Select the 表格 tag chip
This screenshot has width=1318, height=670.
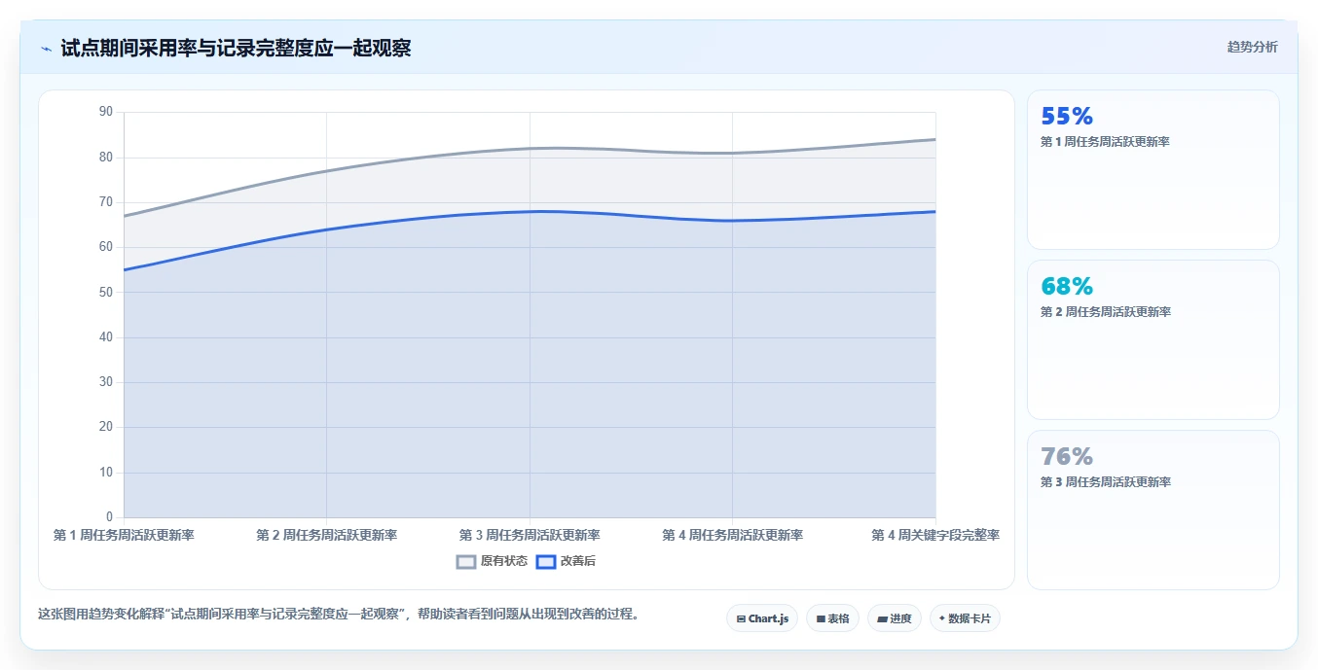[832, 618]
